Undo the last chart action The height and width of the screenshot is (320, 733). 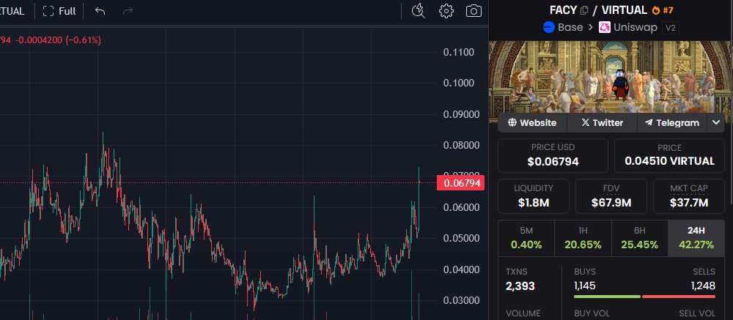[x=100, y=11]
